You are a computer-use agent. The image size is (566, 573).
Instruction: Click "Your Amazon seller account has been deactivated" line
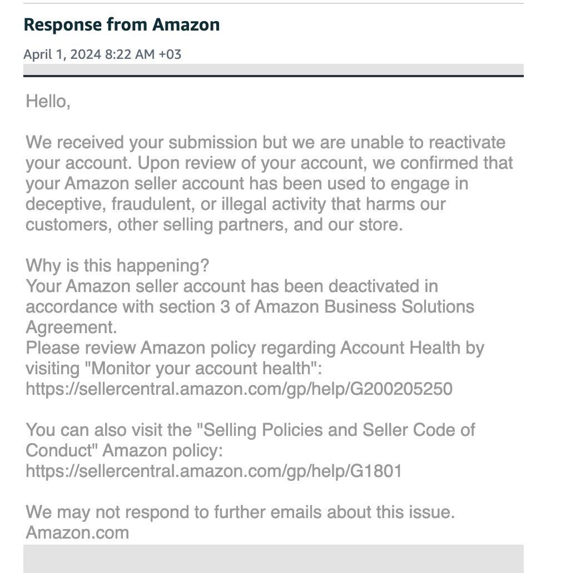232,286
